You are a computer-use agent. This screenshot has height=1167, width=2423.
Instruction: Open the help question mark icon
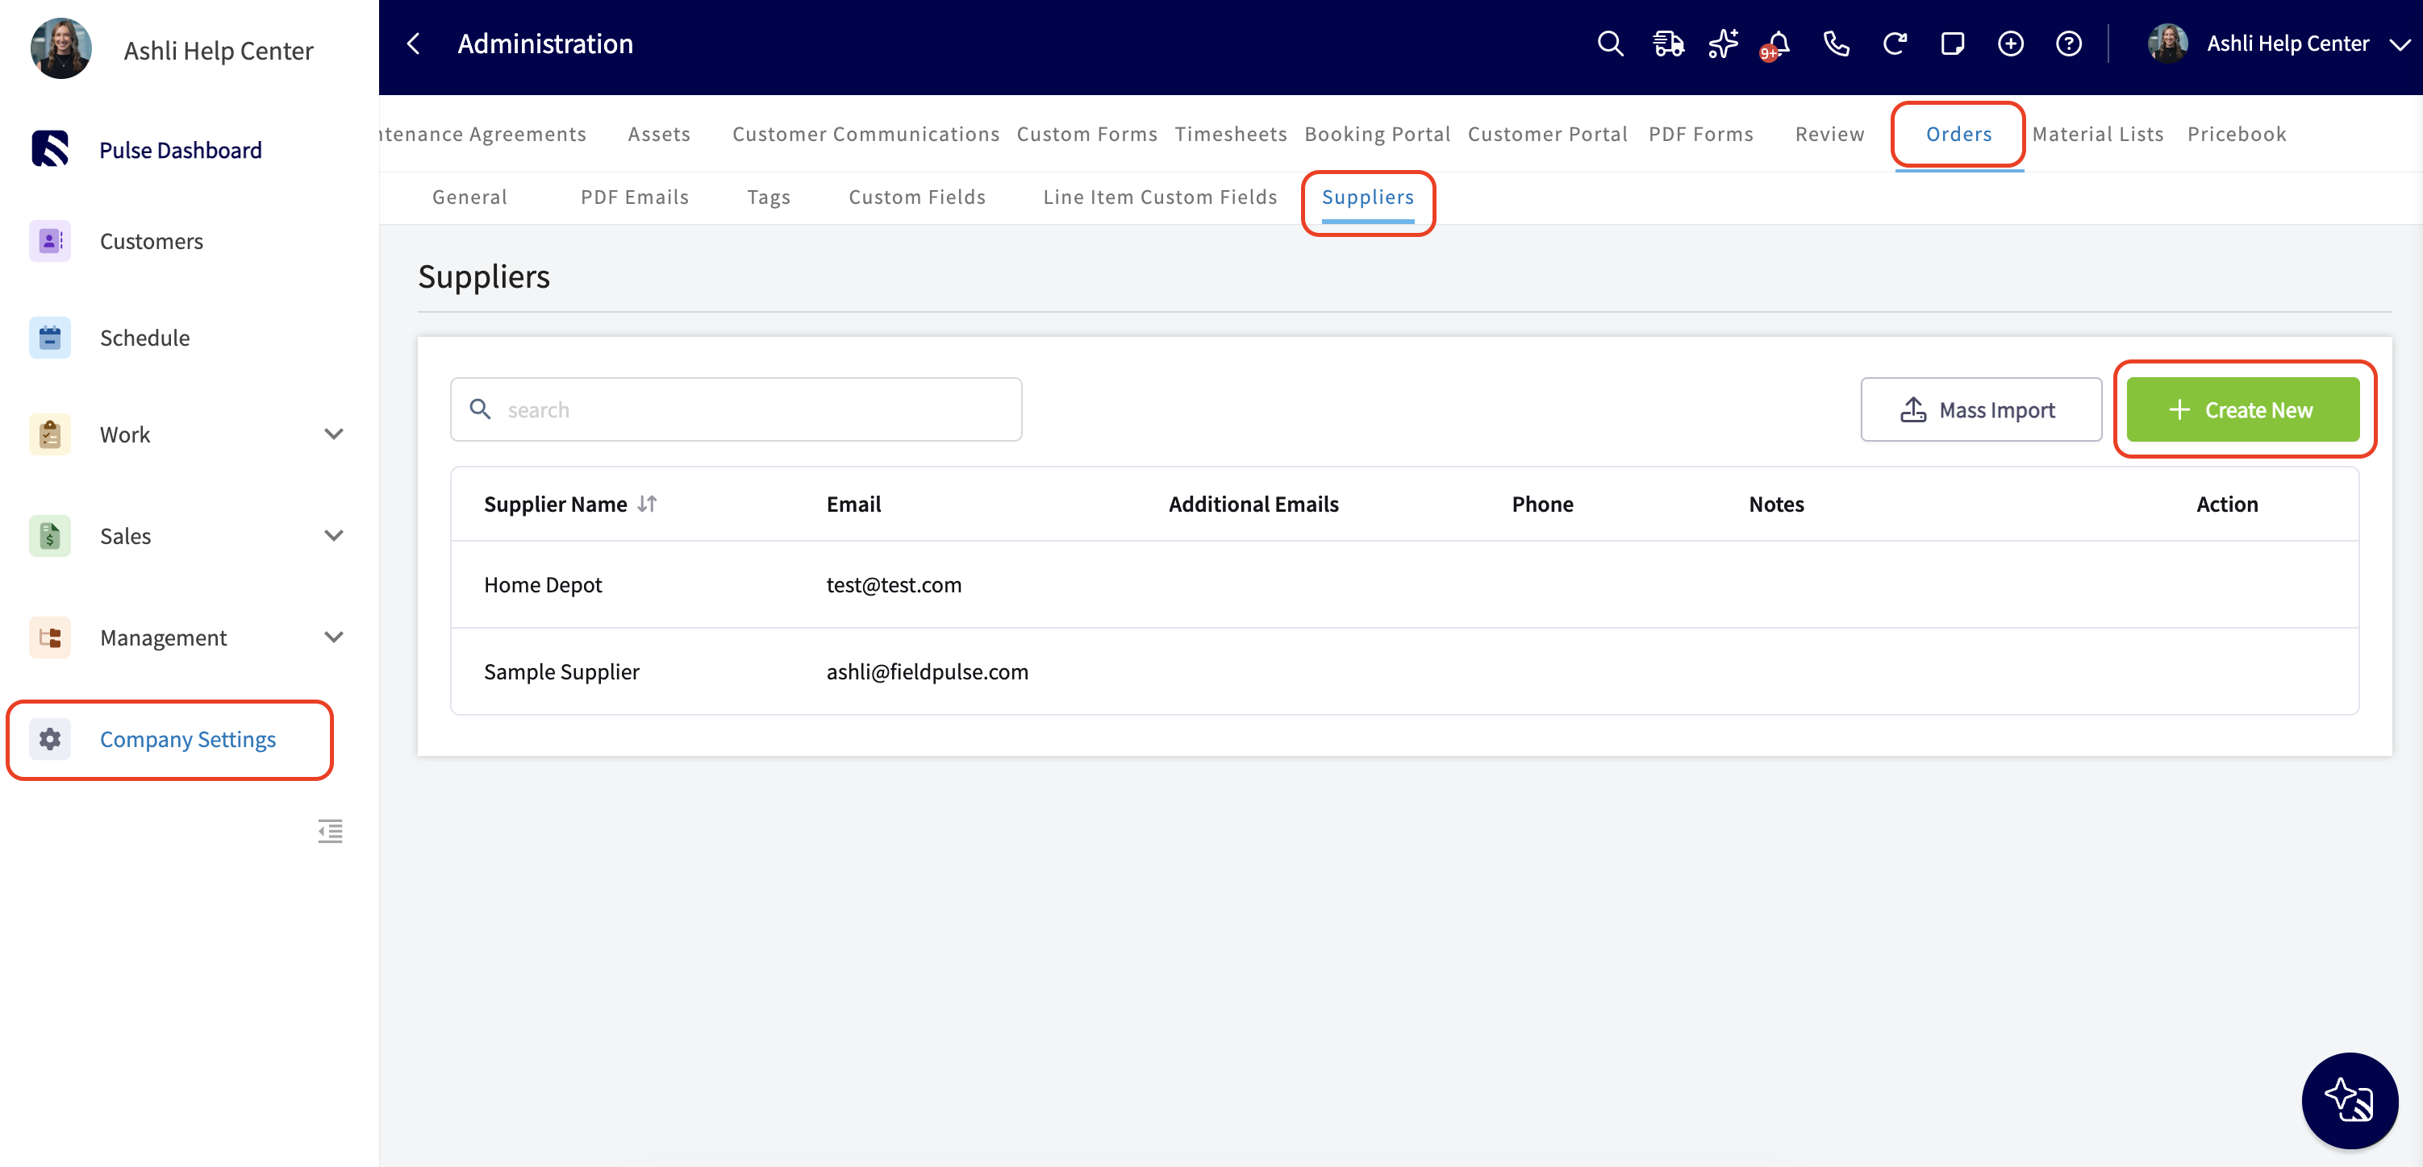[2068, 44]
